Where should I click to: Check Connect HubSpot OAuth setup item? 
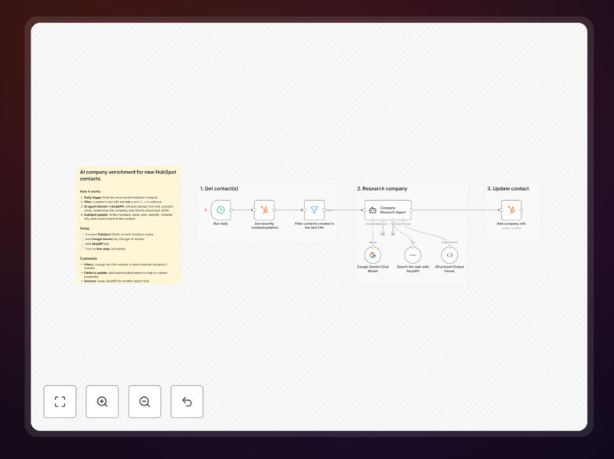coord(82,235)
